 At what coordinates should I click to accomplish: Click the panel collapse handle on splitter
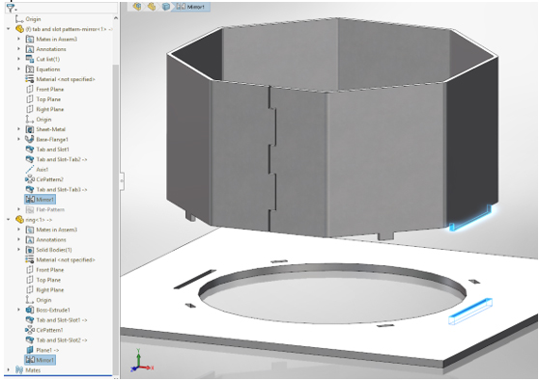[x=122, y=181]
